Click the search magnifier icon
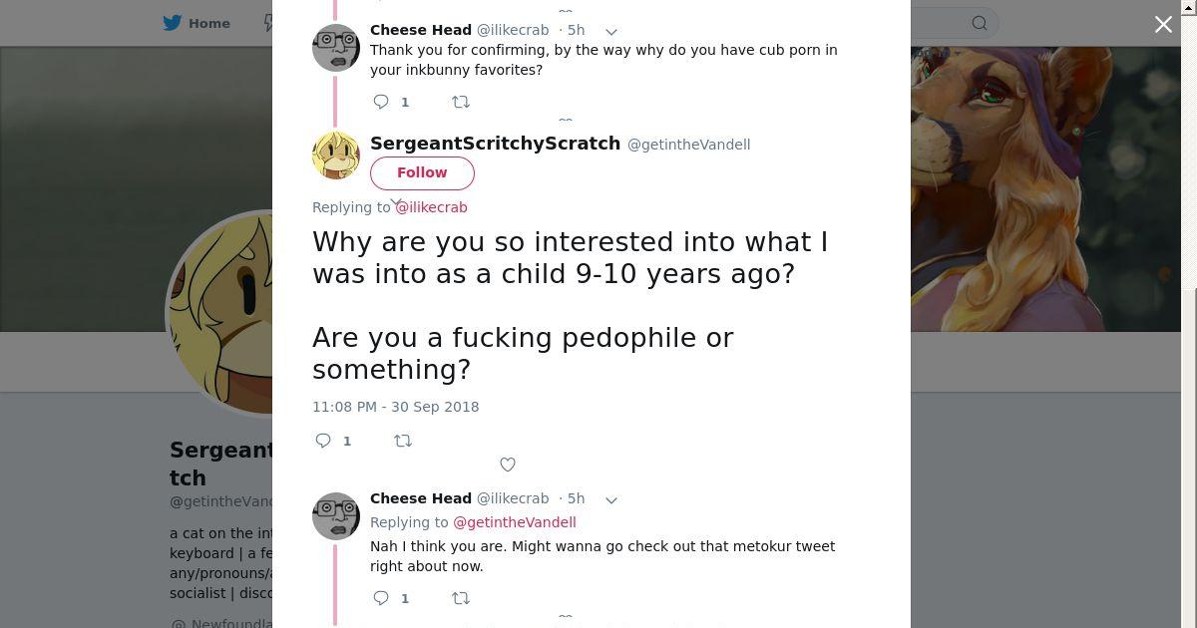 tap(980, 23)
